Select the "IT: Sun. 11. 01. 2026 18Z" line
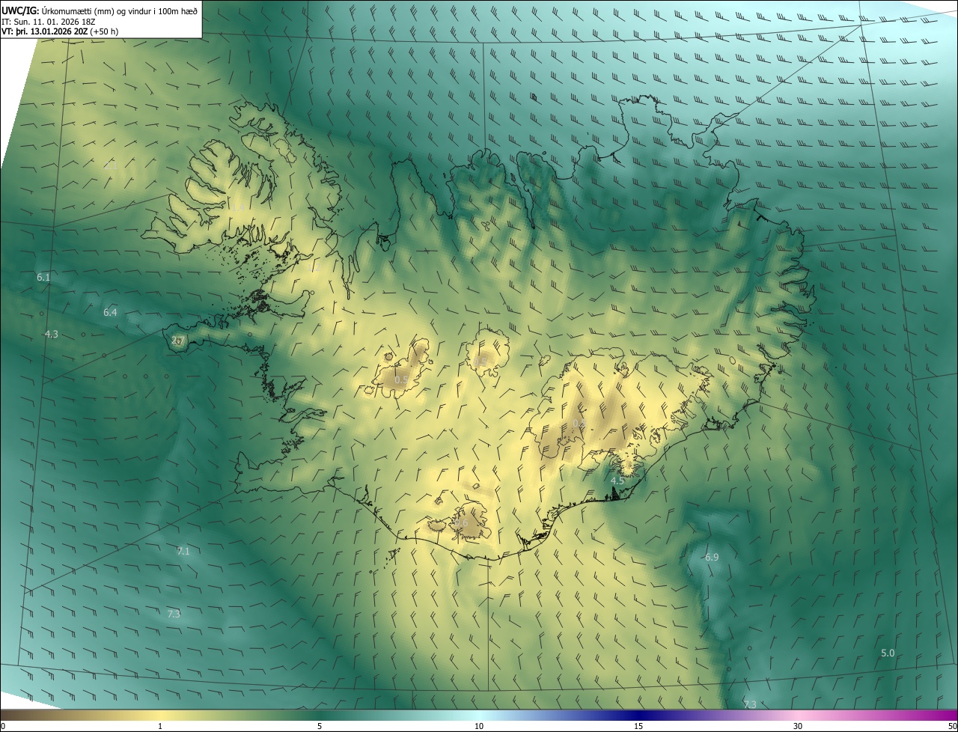This screenshot has height=732, width=958. coord(49,21)
